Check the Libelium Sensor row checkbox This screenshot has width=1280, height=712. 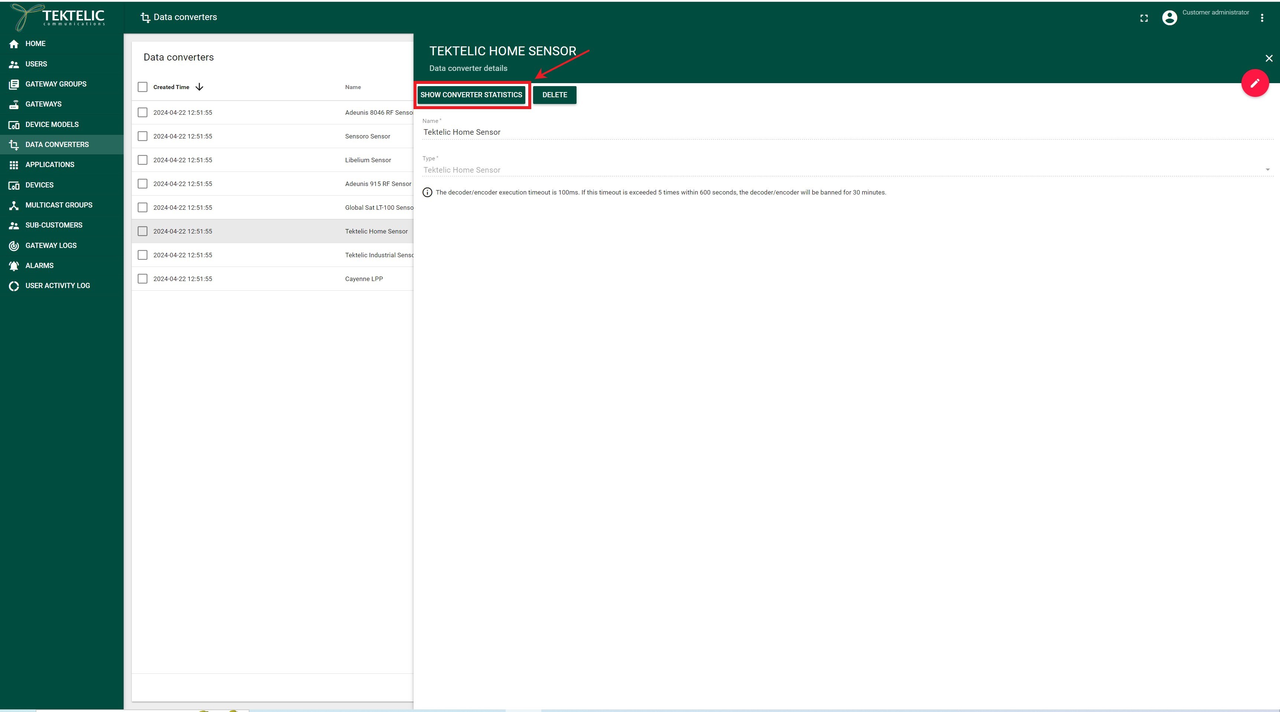point(143,160)
